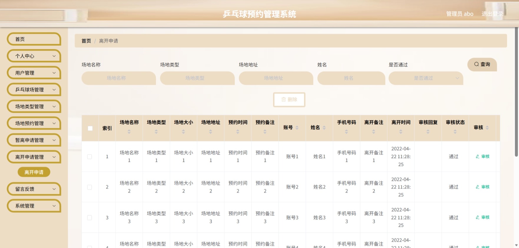Click the 查询 search button

(x=482, y=64)
